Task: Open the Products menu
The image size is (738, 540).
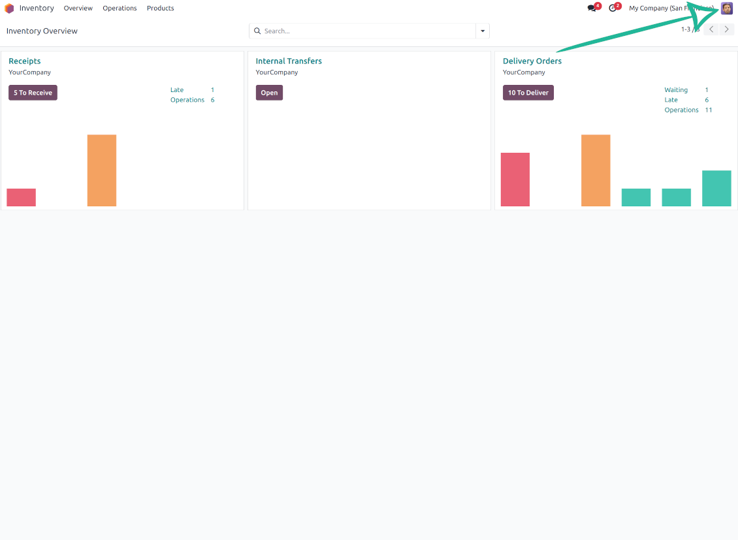Action: tap(160, 8)
